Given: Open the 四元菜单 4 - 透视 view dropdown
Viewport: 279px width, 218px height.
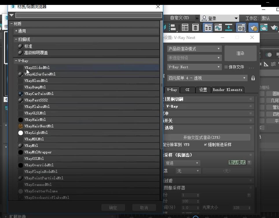Looking at the screenshot, I should pyautogui.click(x=207, y=78).
